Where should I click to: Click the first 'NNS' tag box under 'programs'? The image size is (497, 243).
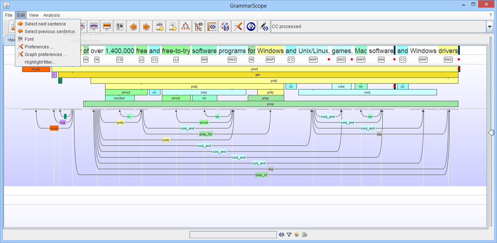point(232,60)
